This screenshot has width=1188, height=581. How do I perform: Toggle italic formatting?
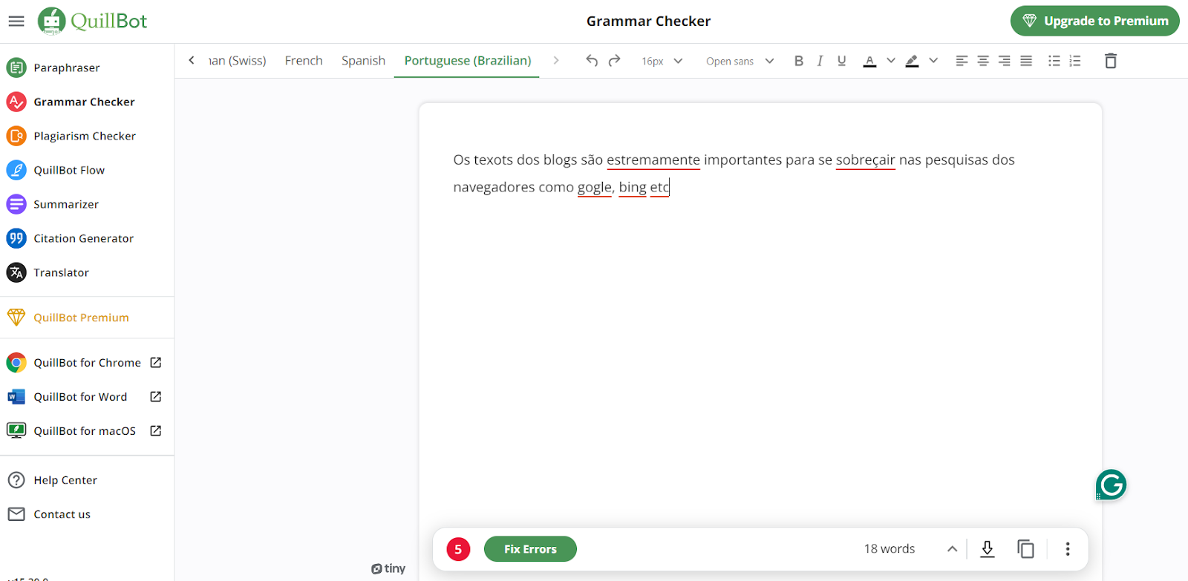[x=820, y=61]
